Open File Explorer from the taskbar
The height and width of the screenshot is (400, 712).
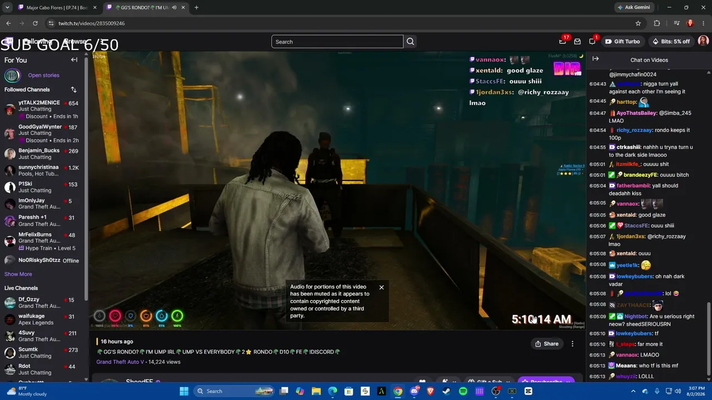coord(316,391)
